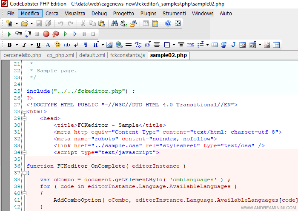Open the dropdown arrow beside New file
Image resolution: width=298 pixels, height=211 pixels.
pos(17,23)
